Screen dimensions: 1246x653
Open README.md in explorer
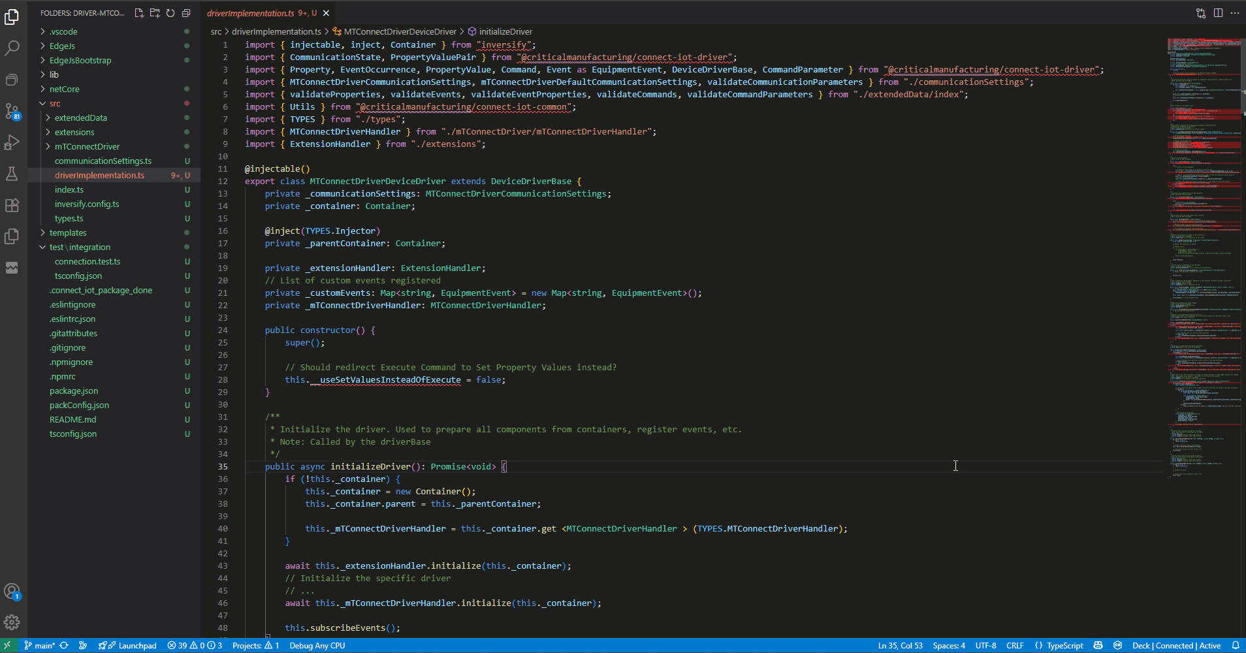(73, 419)
